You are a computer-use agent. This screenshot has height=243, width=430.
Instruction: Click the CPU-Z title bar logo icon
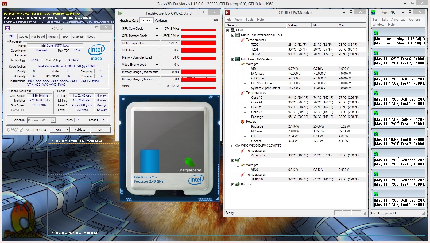pyautogui.click(x=7, y=28)
